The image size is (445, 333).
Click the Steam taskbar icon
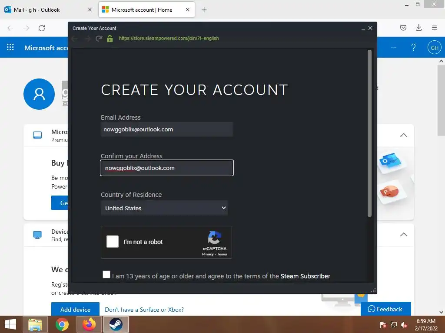116,324
